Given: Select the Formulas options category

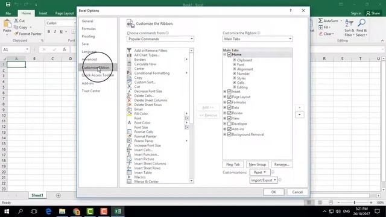Looking at the screenshot, I should (89, 29).
